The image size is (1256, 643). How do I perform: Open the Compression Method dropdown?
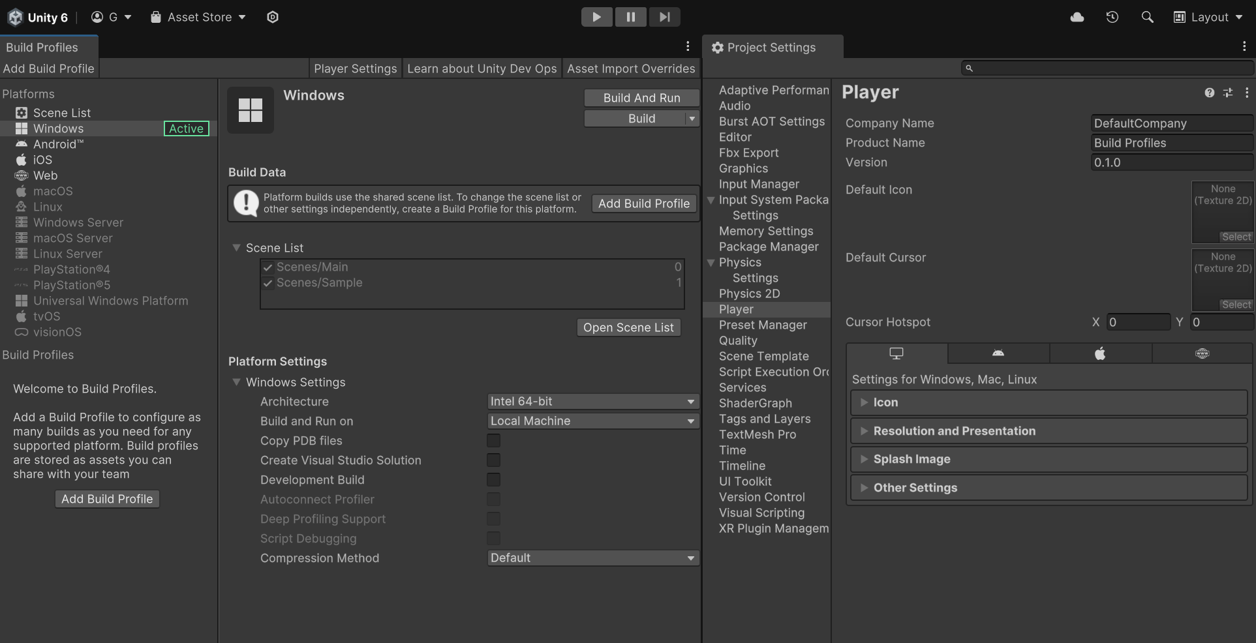coord(593,558)
